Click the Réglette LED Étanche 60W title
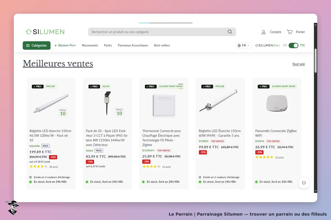331x220 pixels. coord(220,133)
